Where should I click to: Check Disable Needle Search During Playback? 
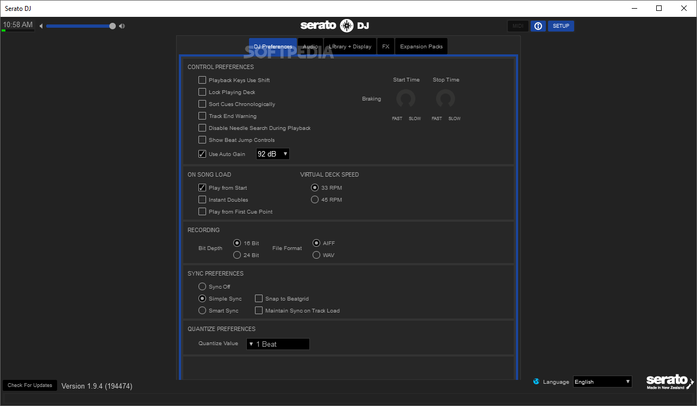[202, 128]
